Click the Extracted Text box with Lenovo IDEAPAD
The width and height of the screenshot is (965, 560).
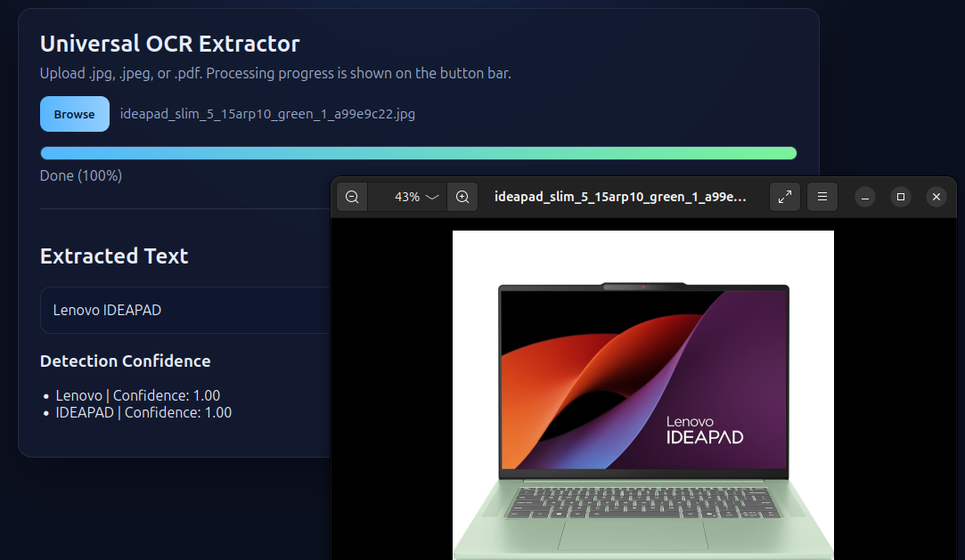(185, 310)
